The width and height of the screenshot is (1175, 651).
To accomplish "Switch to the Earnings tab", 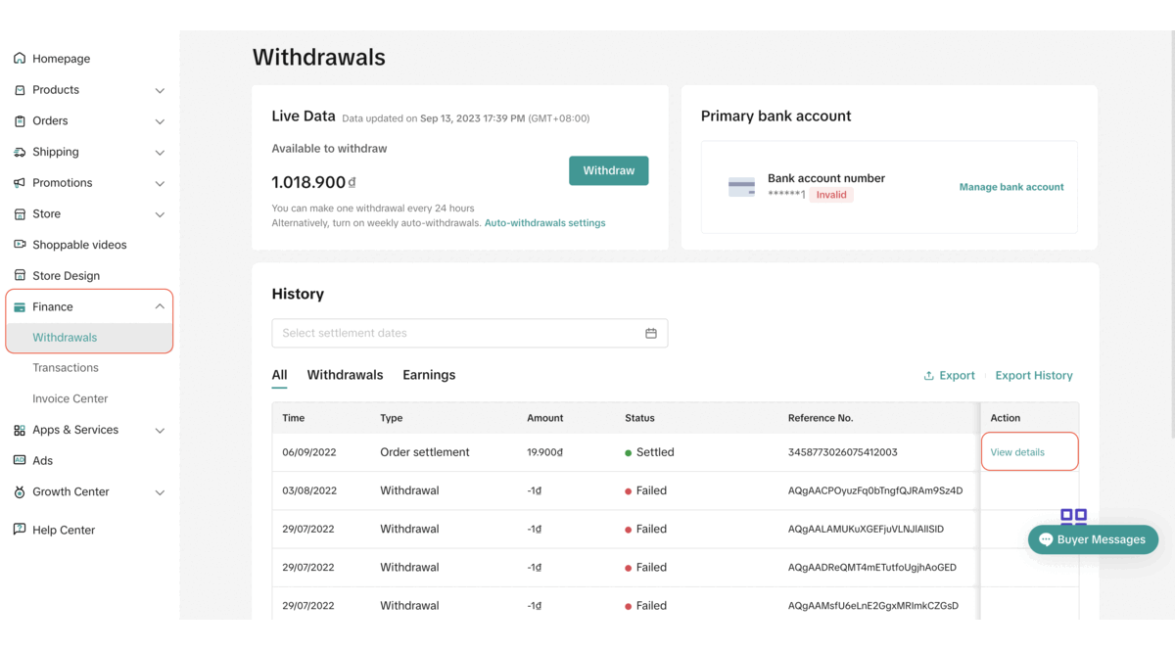I will [429, 375].
